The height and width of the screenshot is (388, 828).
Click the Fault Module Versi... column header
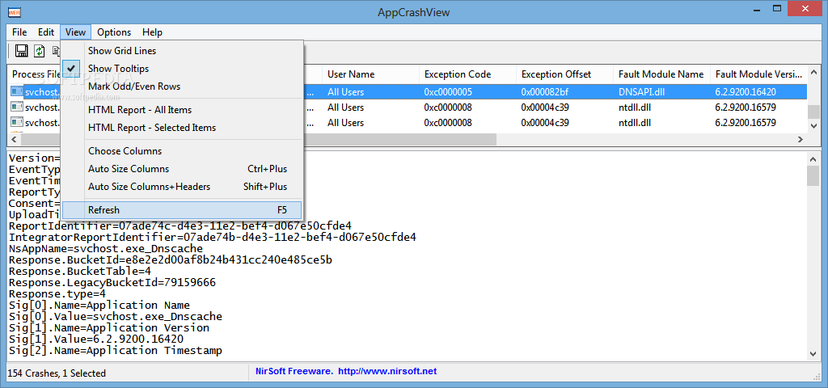click(x=758, y=74)
